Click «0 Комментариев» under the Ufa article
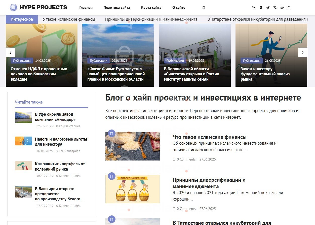315x225 pixels. (68, 126)
